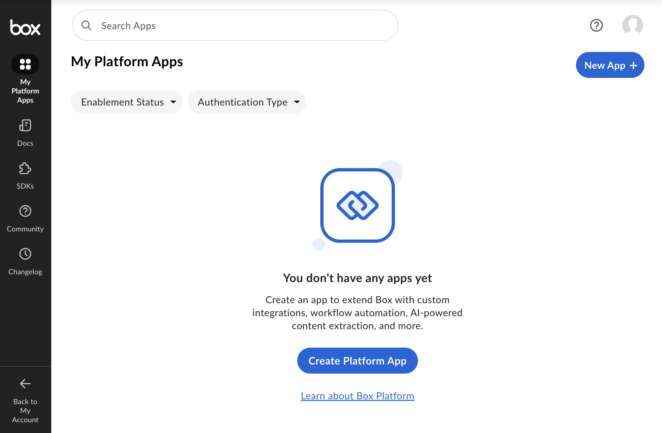Open the Community question mark icon
662x433 pixels.
pyautogui.click(x=25, y=211)
